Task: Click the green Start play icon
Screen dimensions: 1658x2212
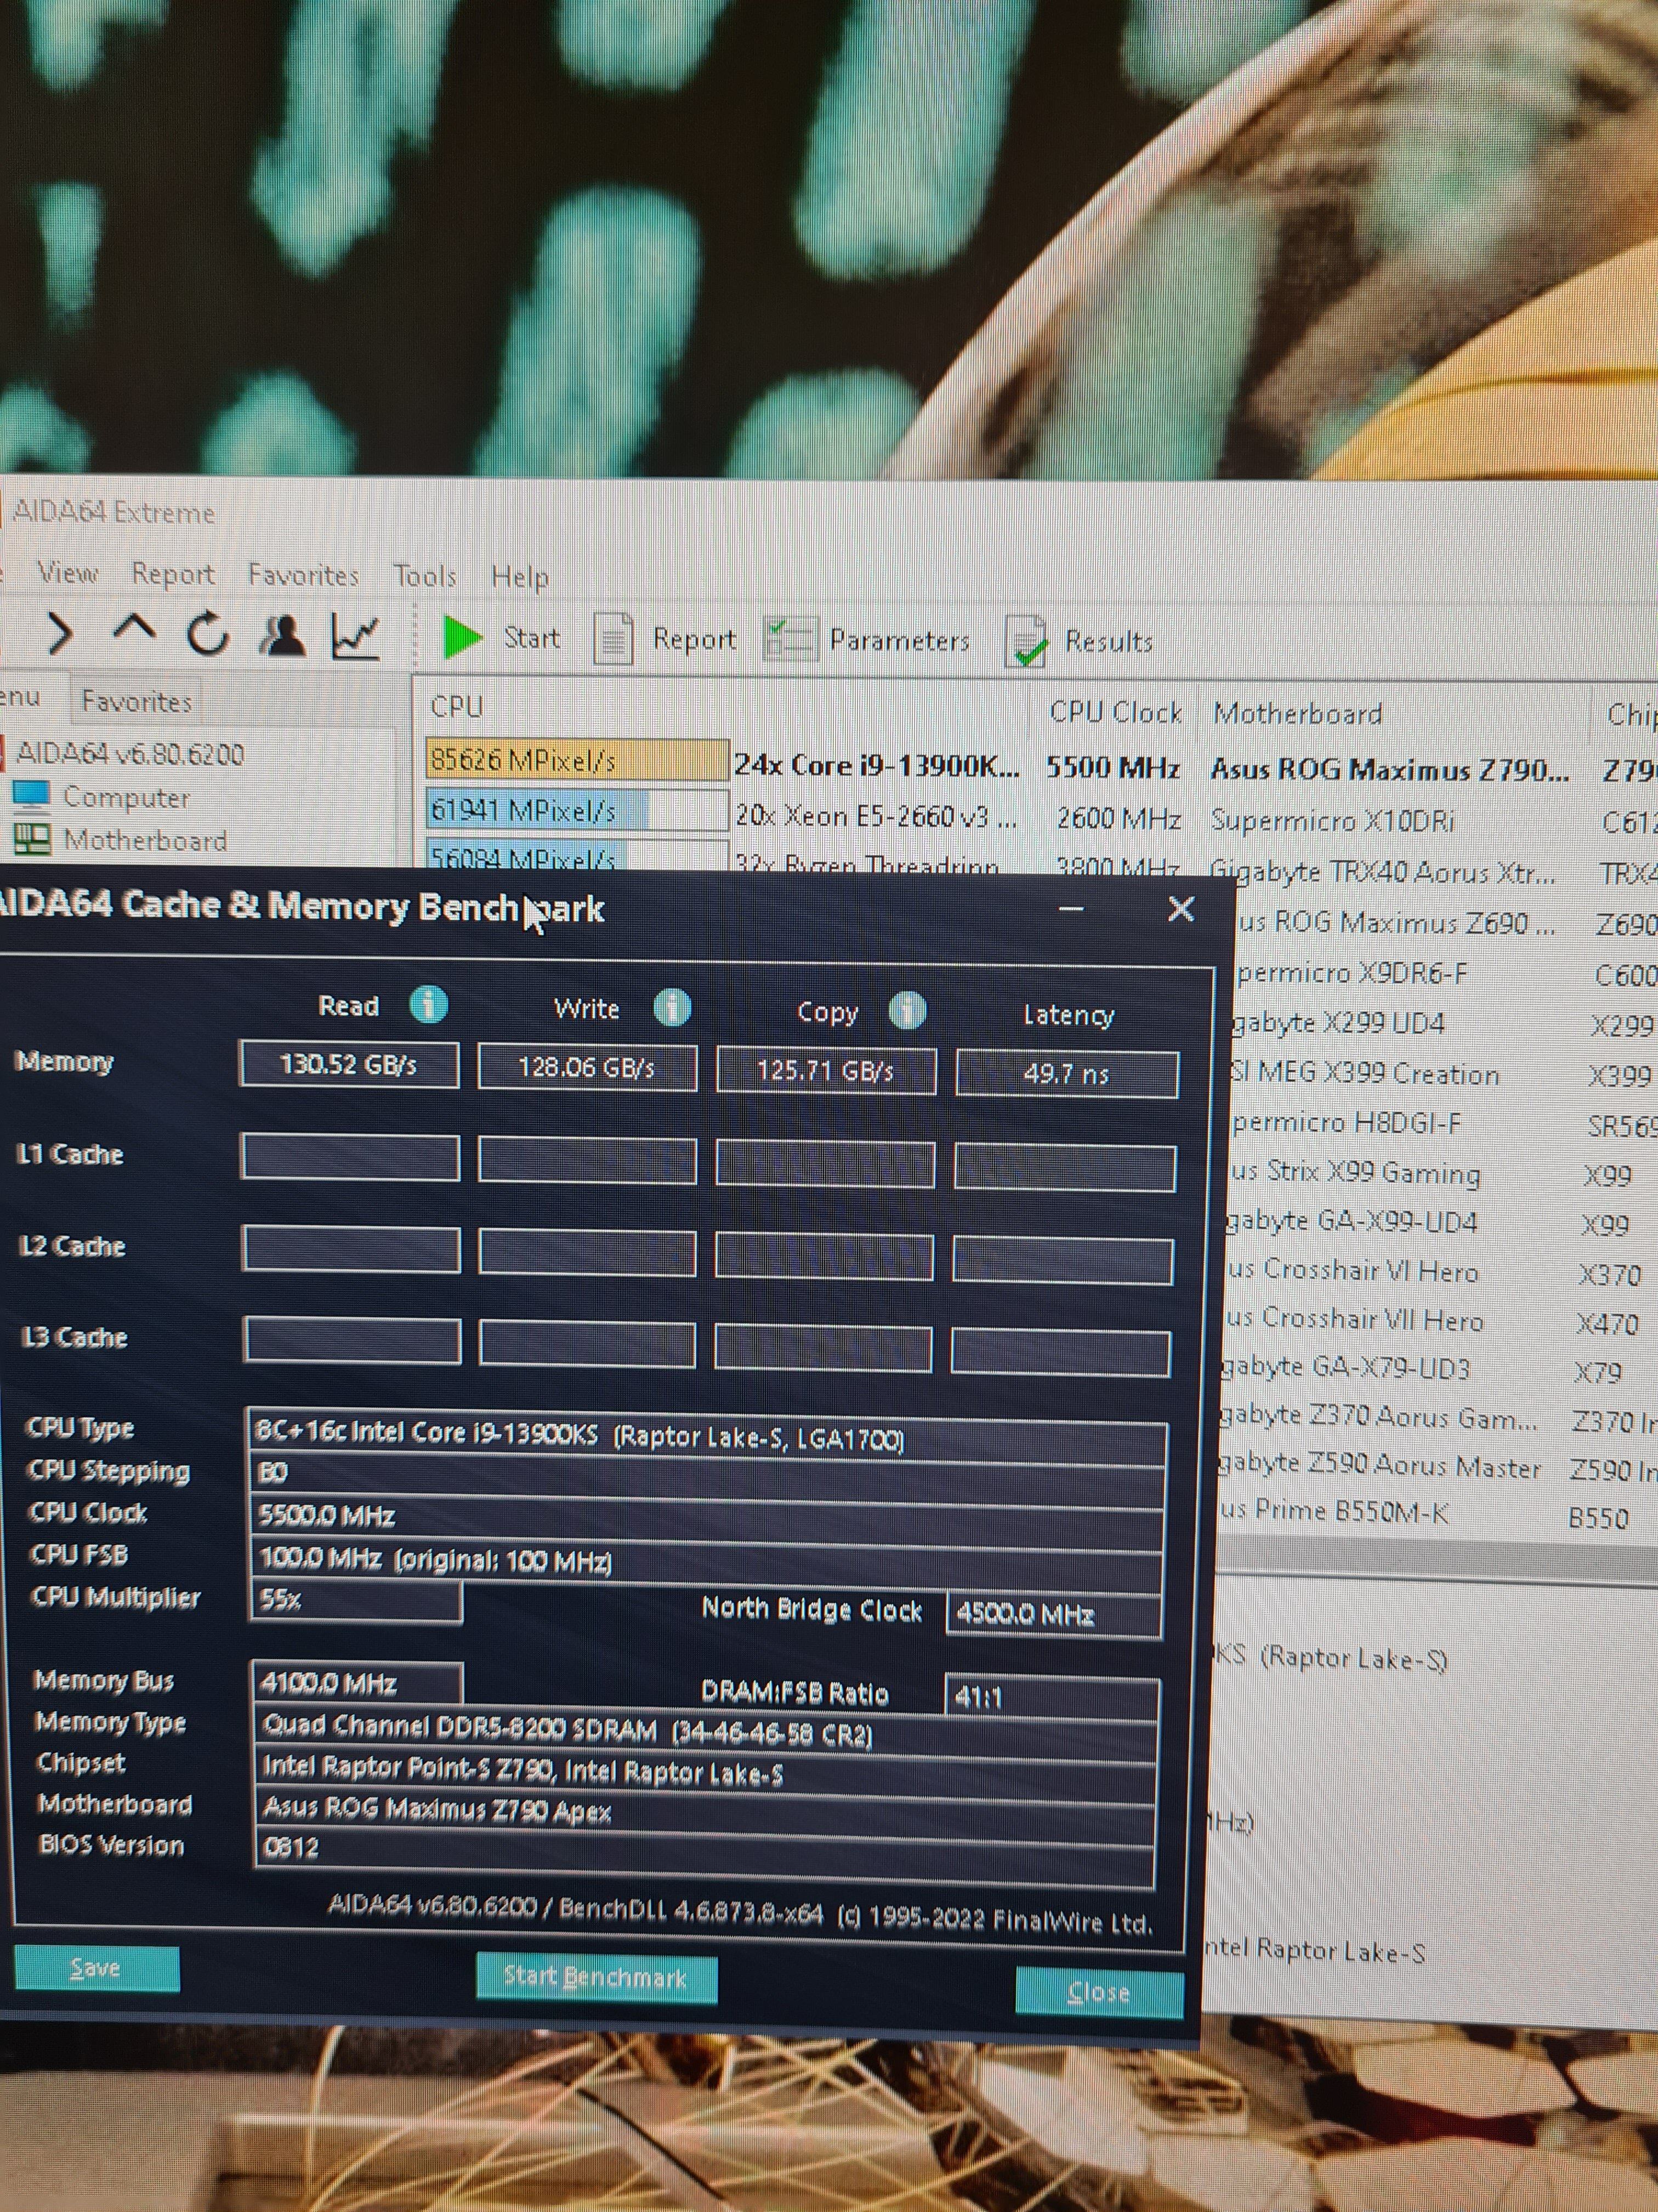Action: click(462, 637)
